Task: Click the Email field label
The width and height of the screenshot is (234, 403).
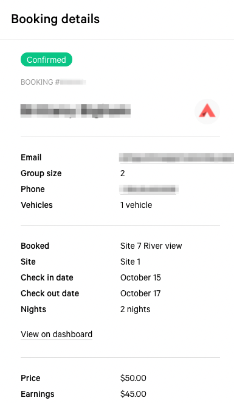Action: tap(31, 157)
